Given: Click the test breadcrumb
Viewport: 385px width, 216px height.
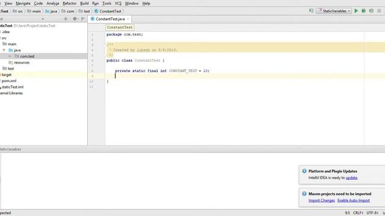Looking at the screenshot, I should coord(84,11).
